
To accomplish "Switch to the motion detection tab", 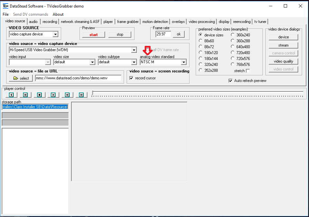I will [x=155, y=22].
